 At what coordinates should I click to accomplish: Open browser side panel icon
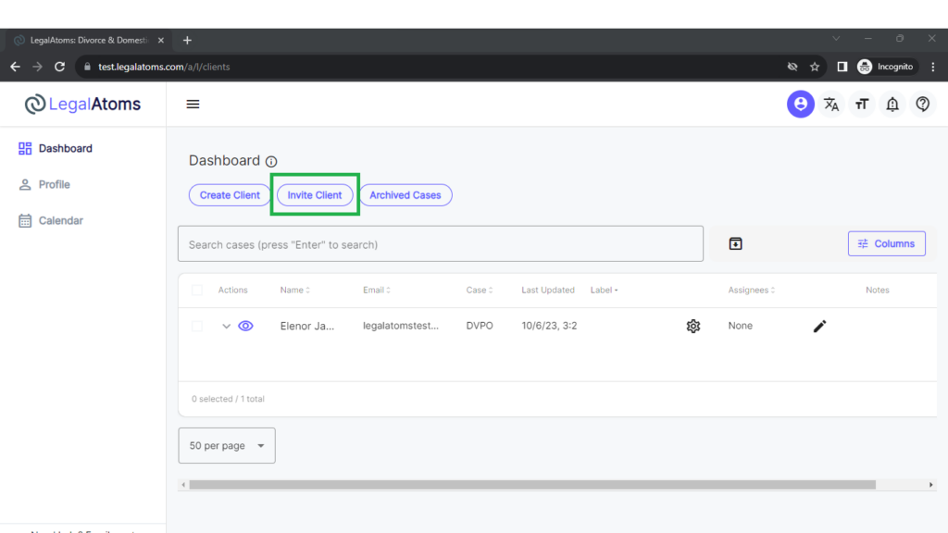(x=842, y=67)
